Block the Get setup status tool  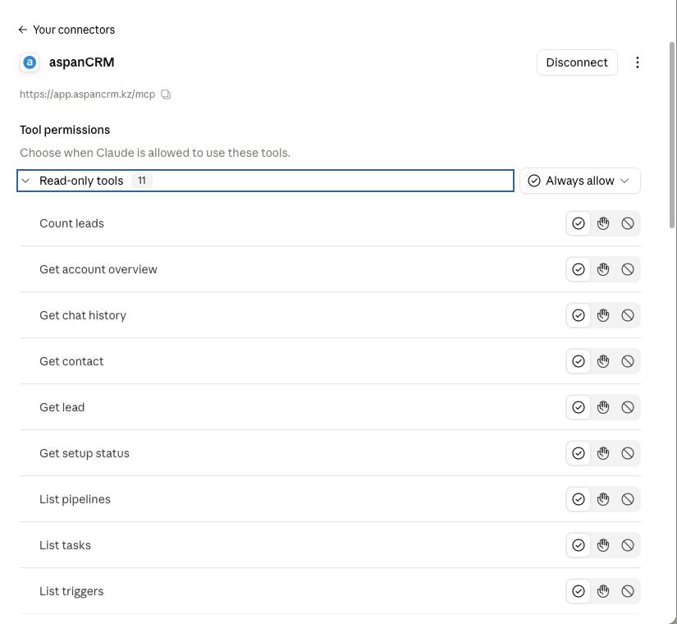point(628,453)
